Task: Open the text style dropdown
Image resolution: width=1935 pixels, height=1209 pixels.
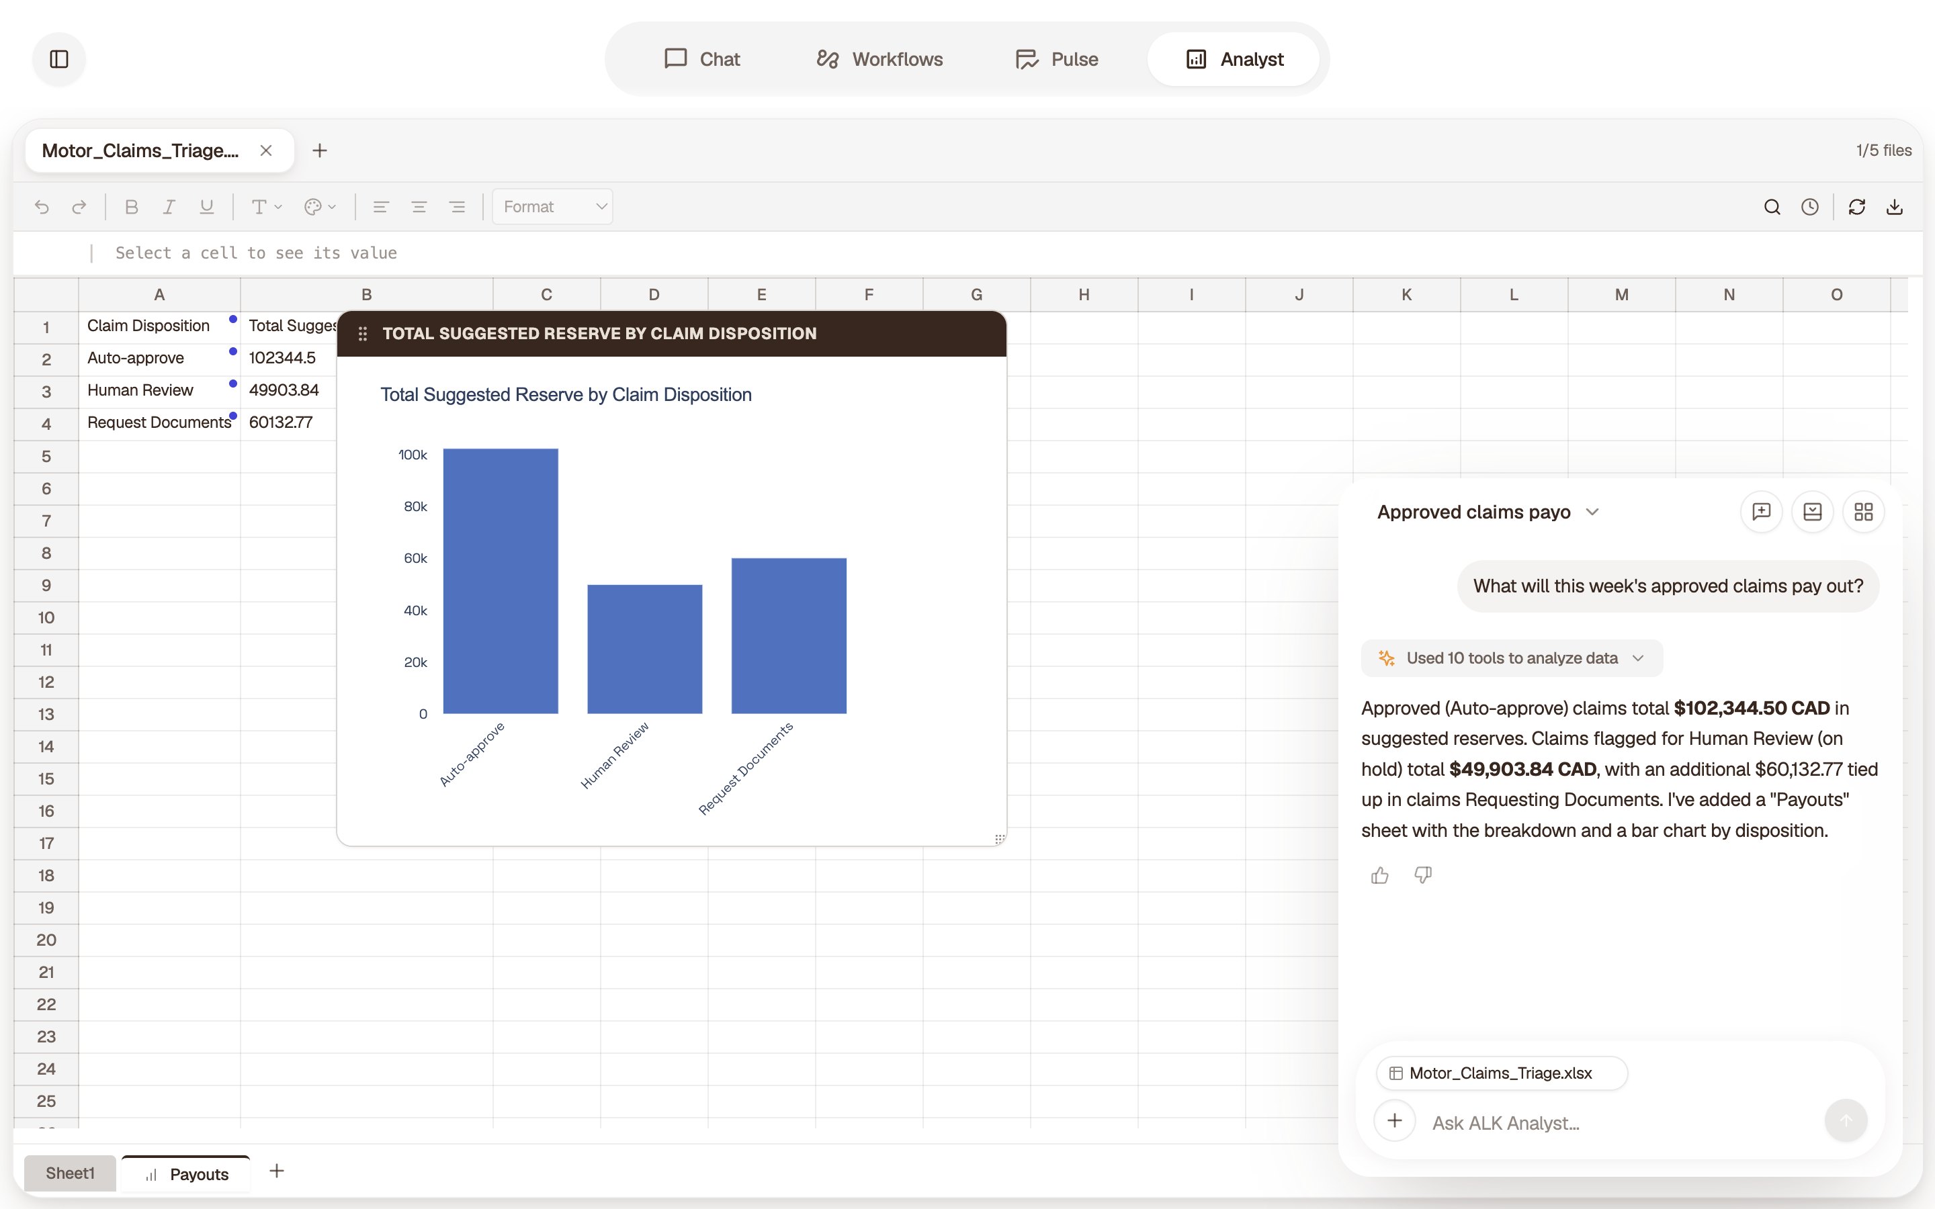Action: click(x=266, y=207)
